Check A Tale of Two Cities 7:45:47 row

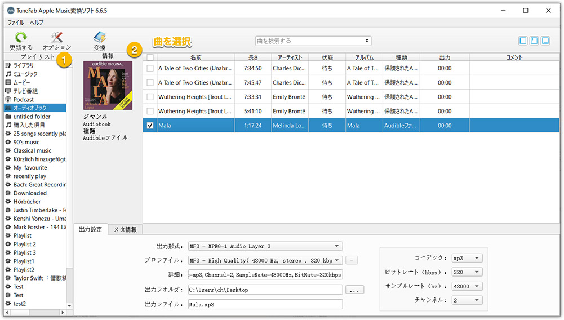point(150,83)
